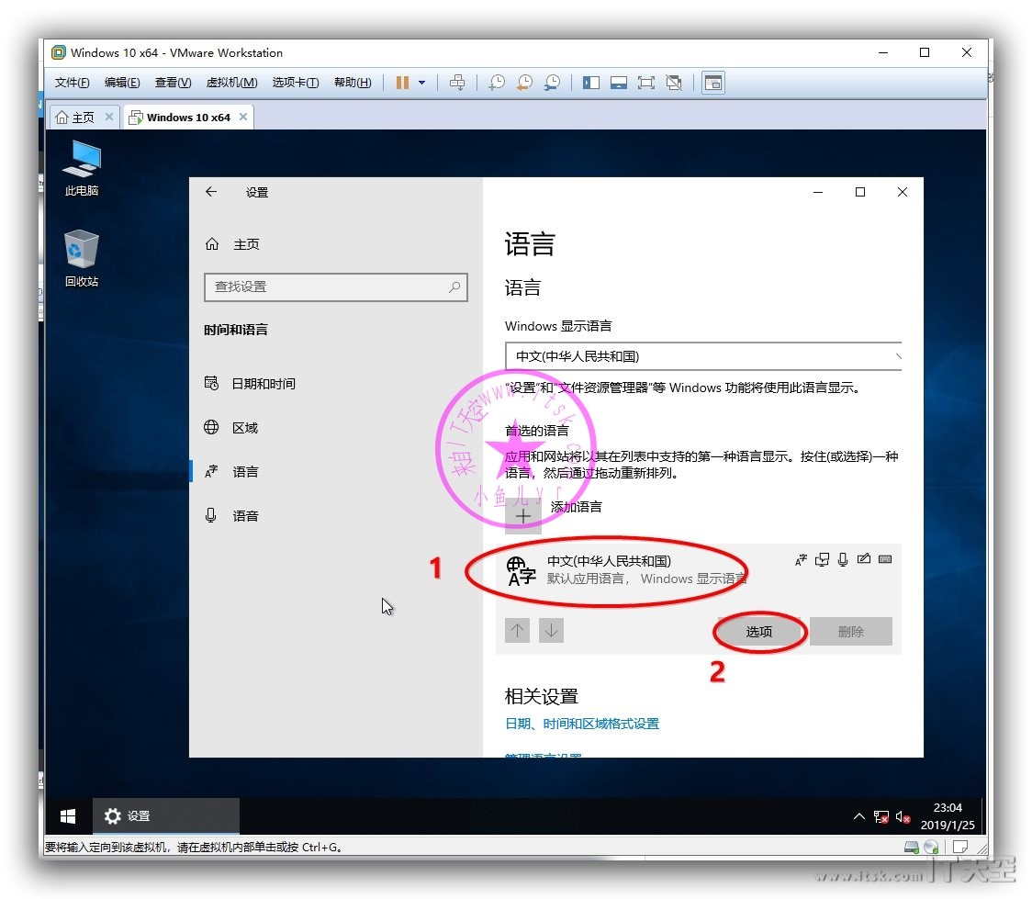The image size is (1032, 899).
Task: Open the snapshot manager wrench-clock icon
Action: (x=552, y=83)
